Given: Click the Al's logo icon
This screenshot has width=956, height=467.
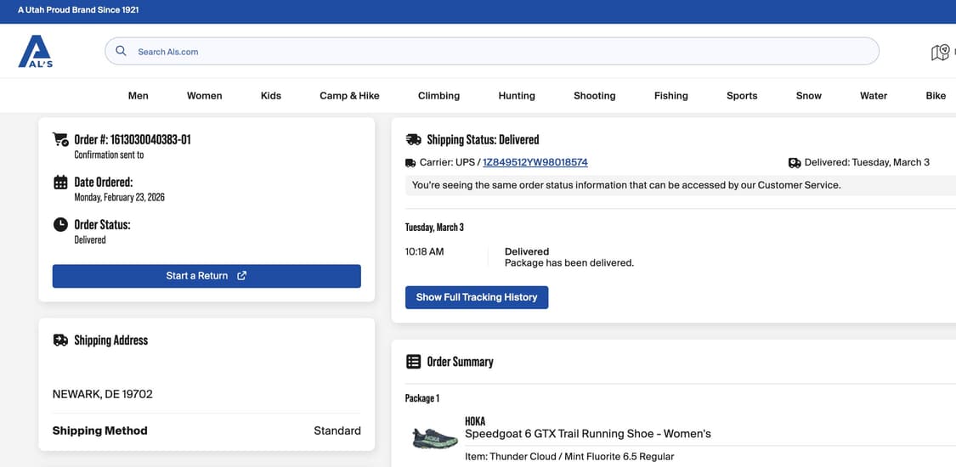Looking at the screenshot, I should pyautogui.click(x=36, y=51).
